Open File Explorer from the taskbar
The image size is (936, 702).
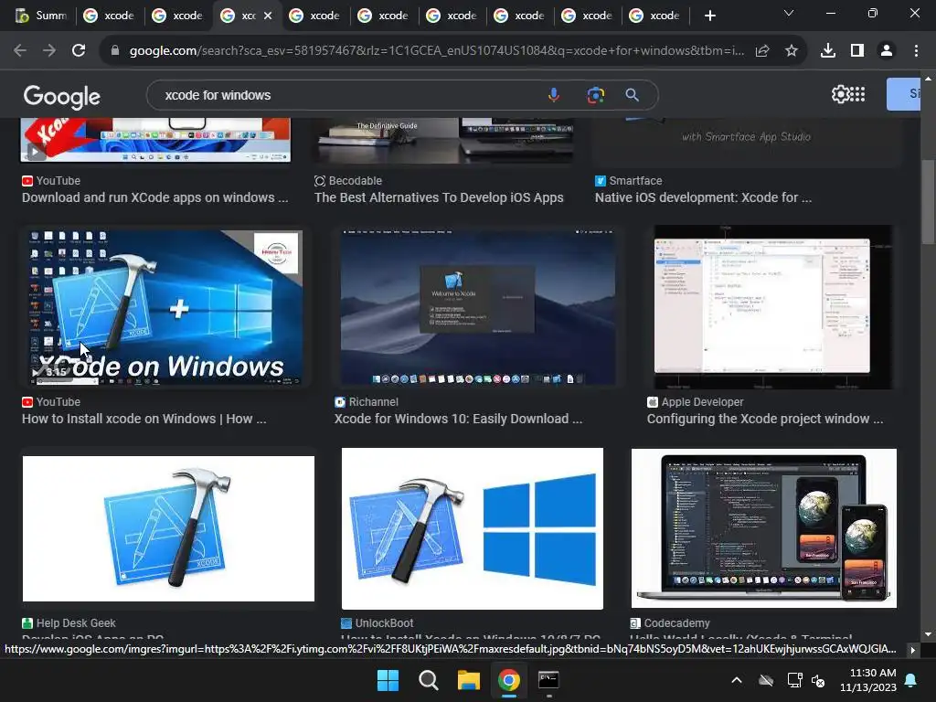pos(469,680)
